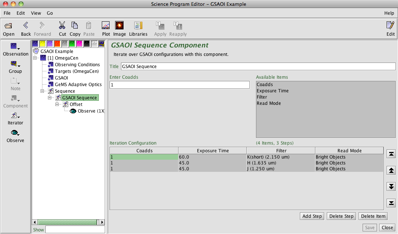Click the orange-red observation status filter icon
398x234 pixels.
coord(57,44)
